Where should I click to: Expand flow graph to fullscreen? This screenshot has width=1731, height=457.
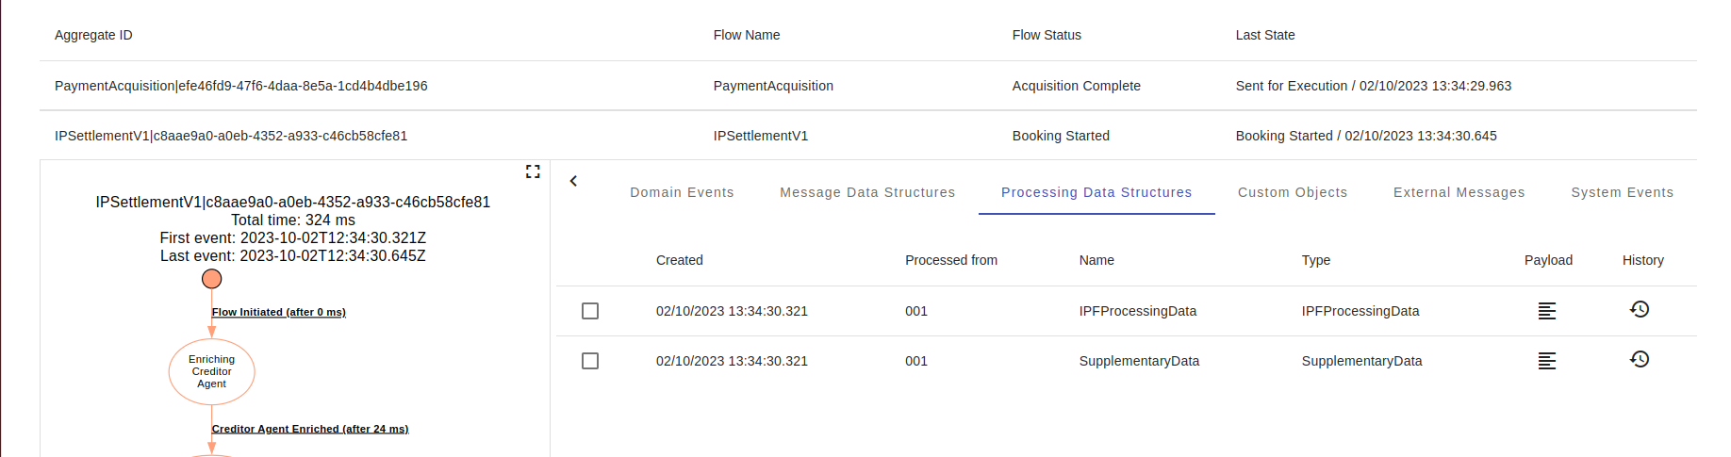click(533, 171)
